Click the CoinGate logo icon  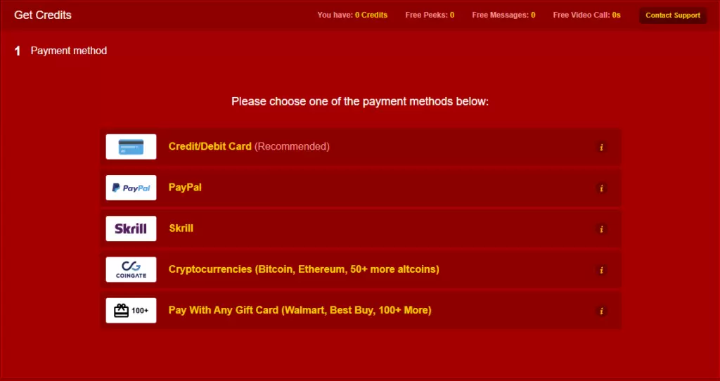coord(131,269)
